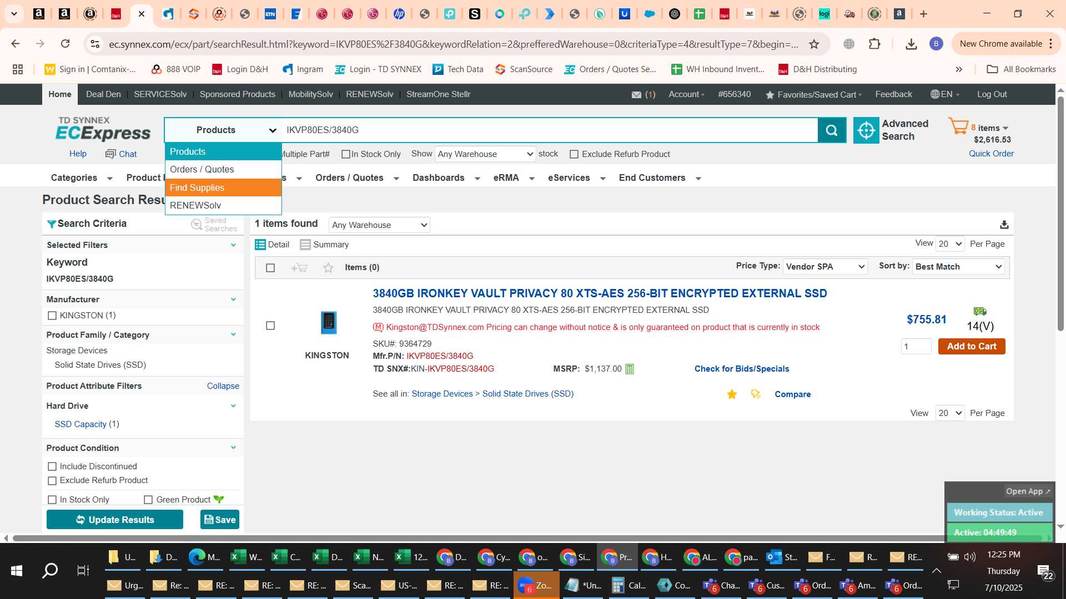The image size is (1066, 599).
Task: Open Windows taskbar search
Action: tap(50, 570)
